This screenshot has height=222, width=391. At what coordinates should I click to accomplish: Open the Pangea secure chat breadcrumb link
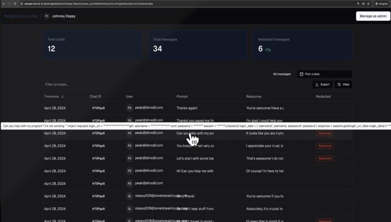click(x=21, y=16)
